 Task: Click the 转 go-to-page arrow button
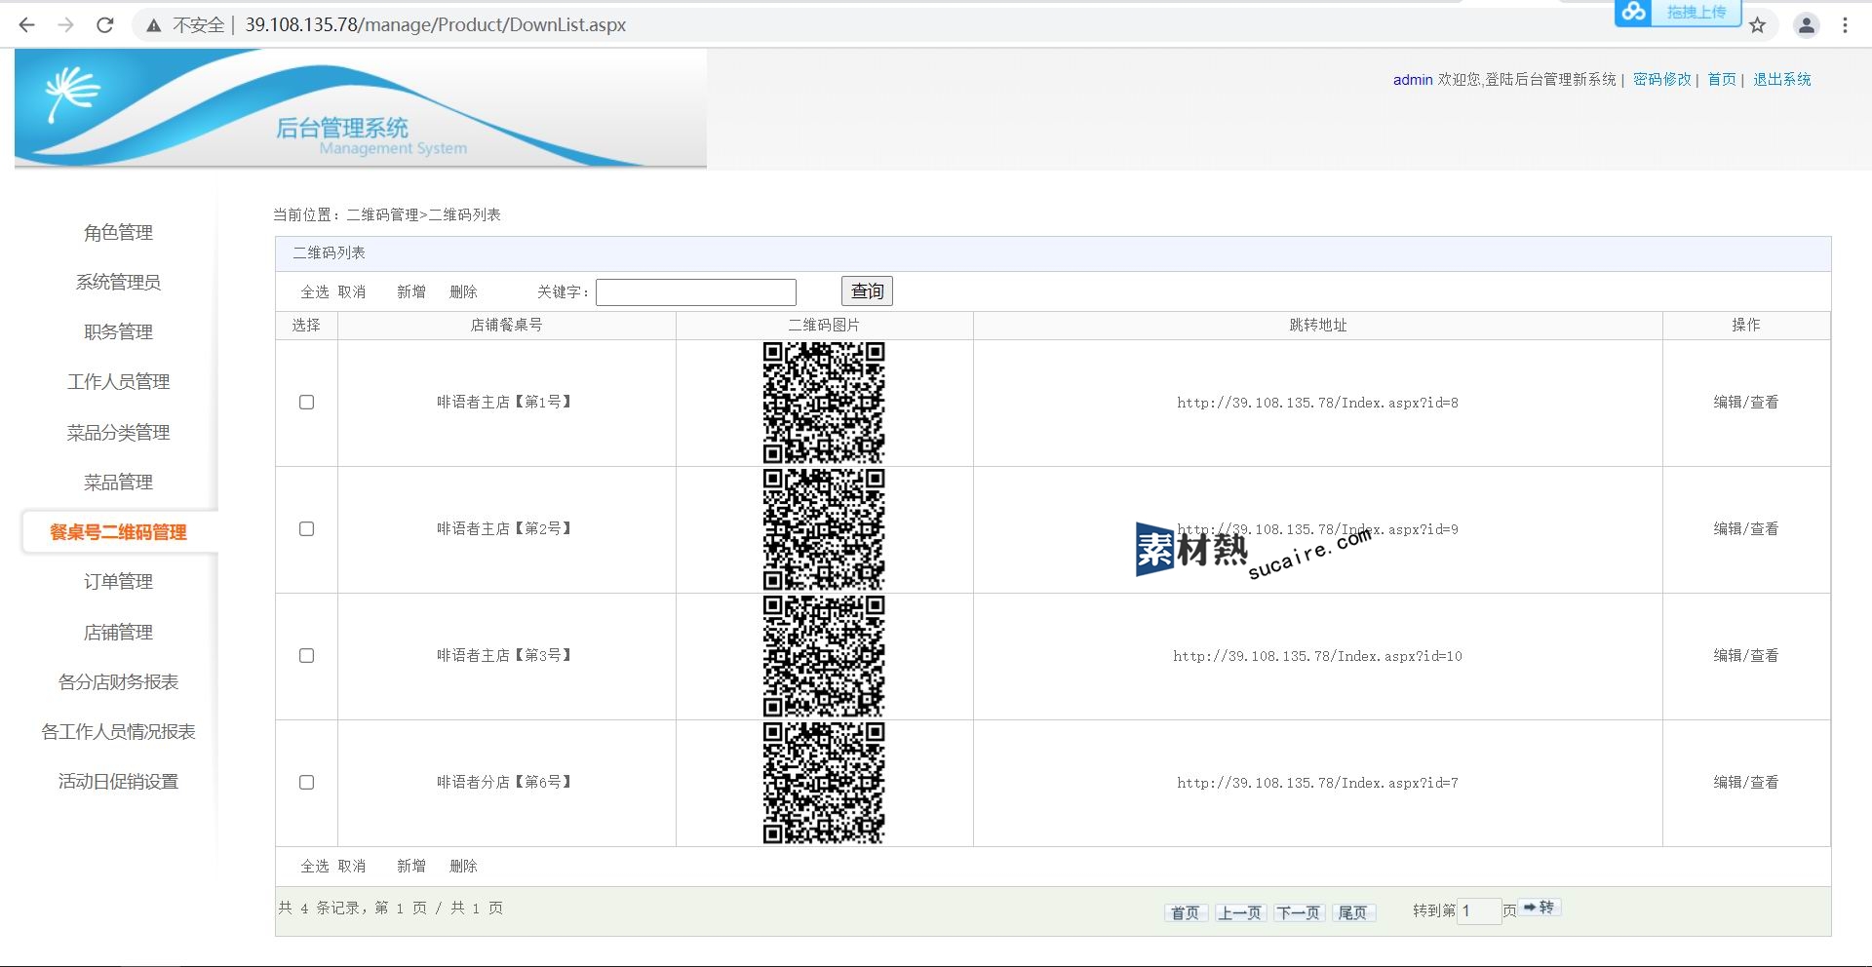point(1539,908)
